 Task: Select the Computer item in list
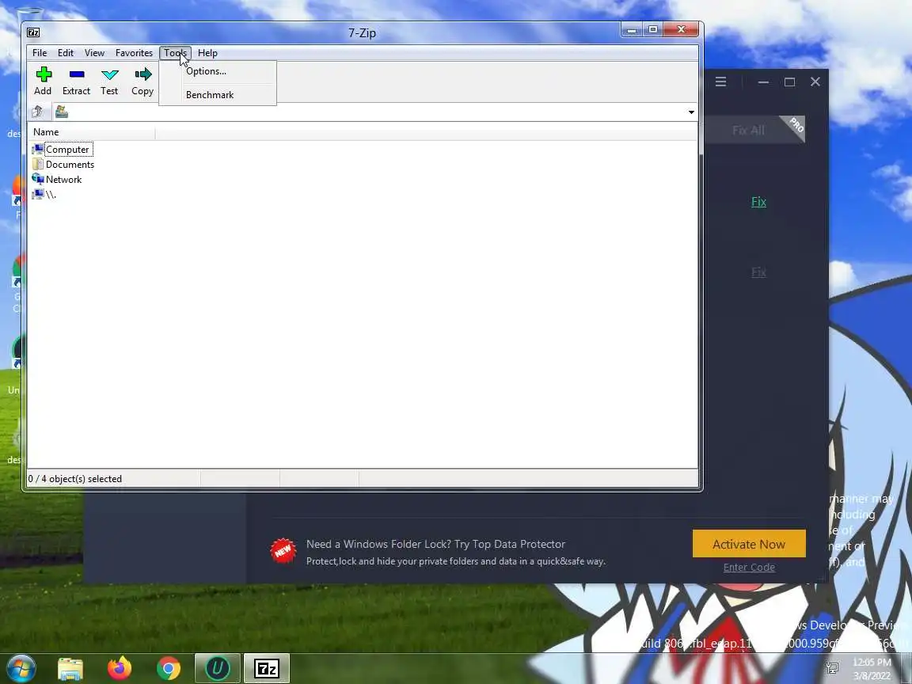(x=63, y=150)
